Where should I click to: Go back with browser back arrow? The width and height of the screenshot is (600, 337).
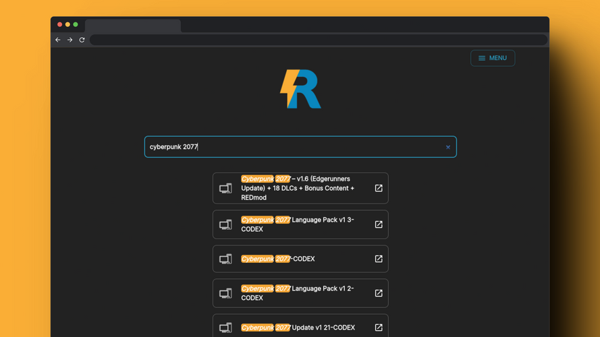[58, 40]
